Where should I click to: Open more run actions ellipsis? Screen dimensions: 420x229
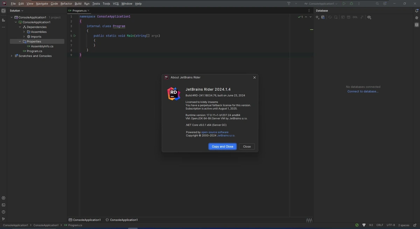pyautogui.click(x=359, y=4)
